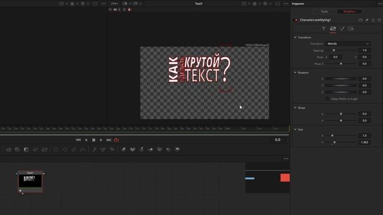Collapse the Size section in Inspector
The height and width of the screenshot is (215, 383).
pos(295,129)
